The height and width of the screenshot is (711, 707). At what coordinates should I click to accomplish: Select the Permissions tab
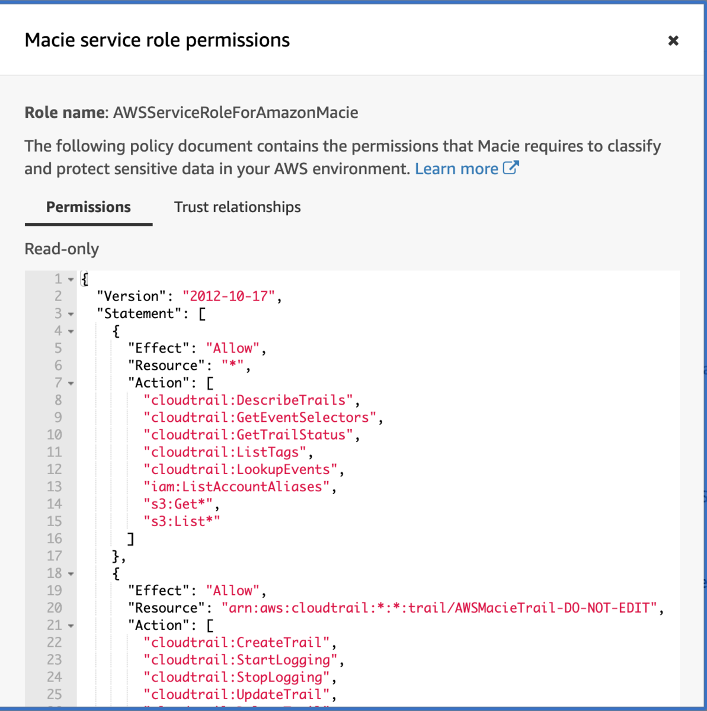[88, 207]
